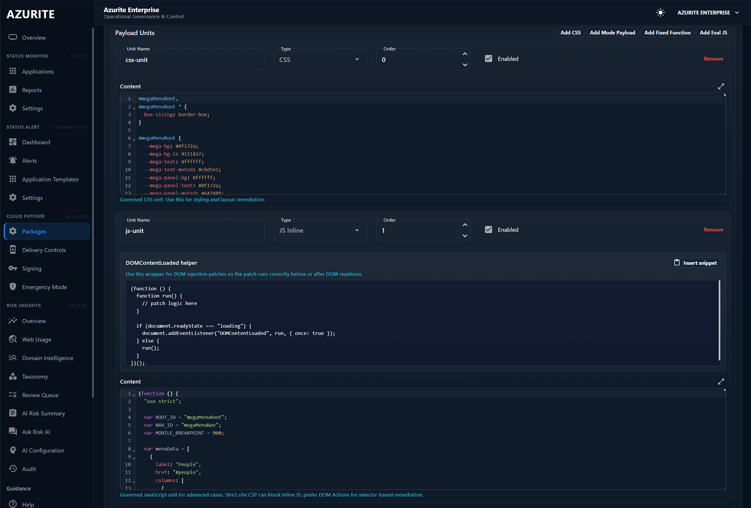Click the Status Alert Settings gear icon
The height and width of the screenshot is (508, 751).
pos(13,197)
